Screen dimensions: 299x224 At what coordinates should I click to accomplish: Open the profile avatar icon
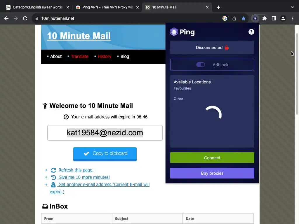coord(283,18)
